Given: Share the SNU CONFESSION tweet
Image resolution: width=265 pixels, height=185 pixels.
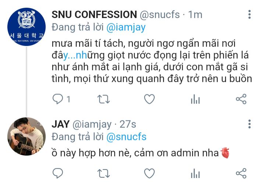Looking at the screenshot, I should 241,99.
